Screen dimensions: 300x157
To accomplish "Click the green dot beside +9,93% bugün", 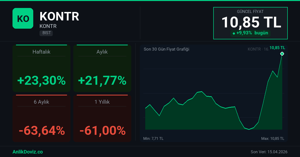I will click(234, 33).
